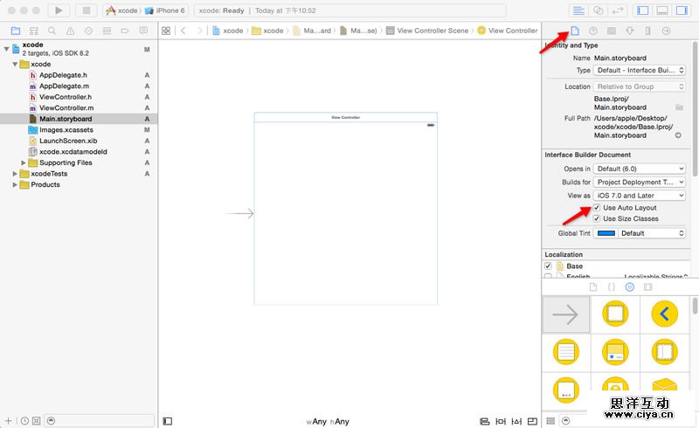
Task: Toggle the Navigator panel visibility
Action: [643, 10]
